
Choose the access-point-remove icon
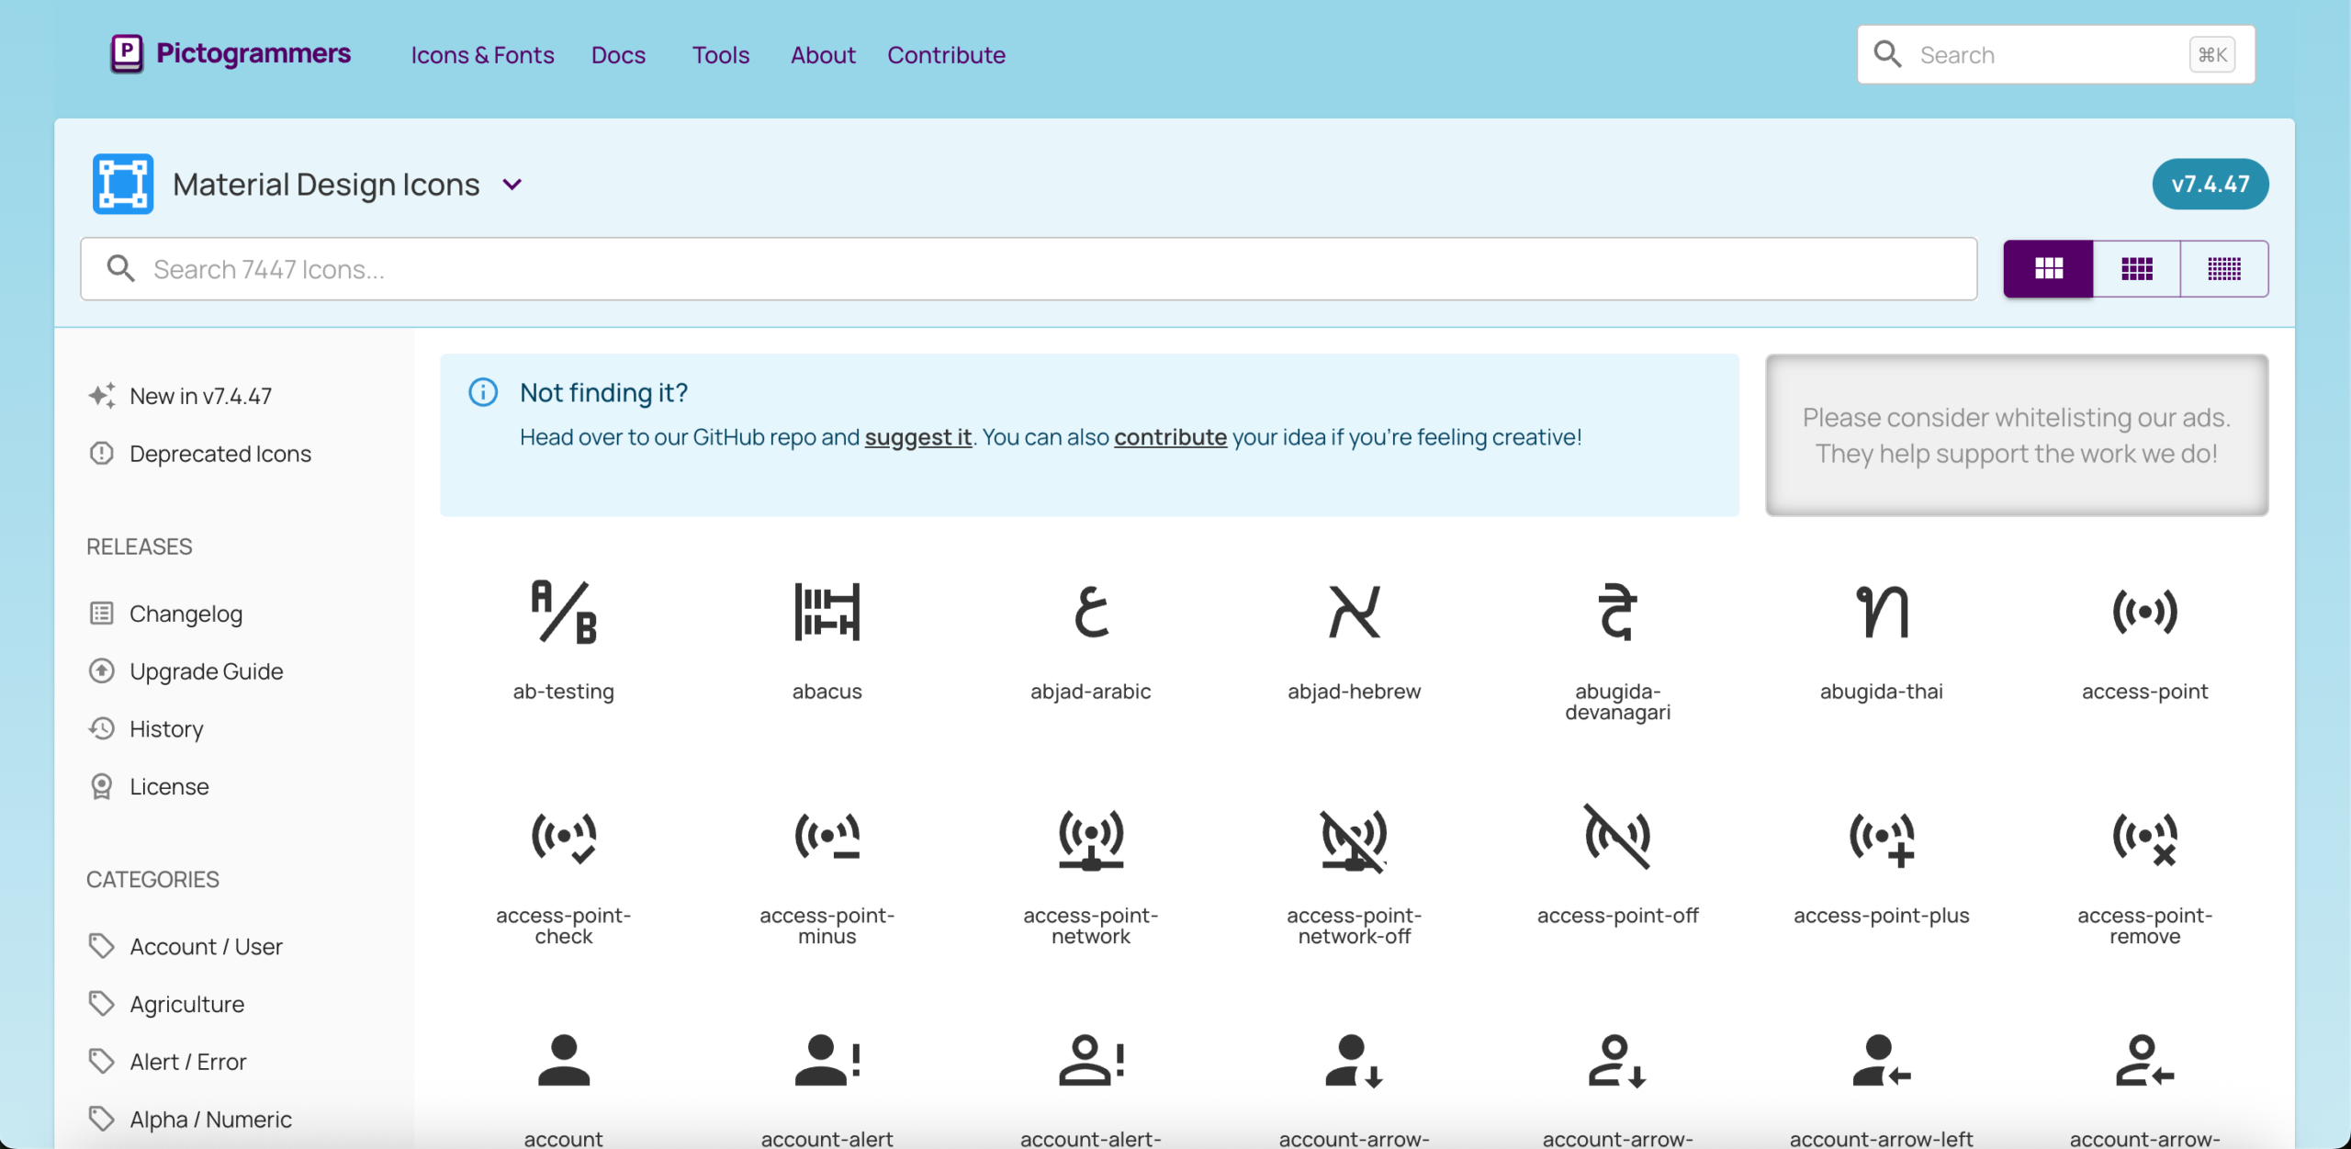[2144, 839]
